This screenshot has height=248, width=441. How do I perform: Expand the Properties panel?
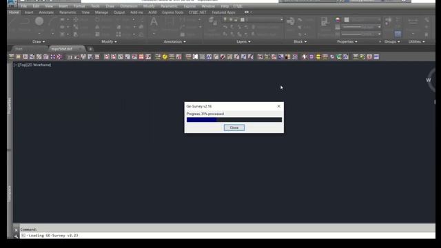tap(347, 41)
